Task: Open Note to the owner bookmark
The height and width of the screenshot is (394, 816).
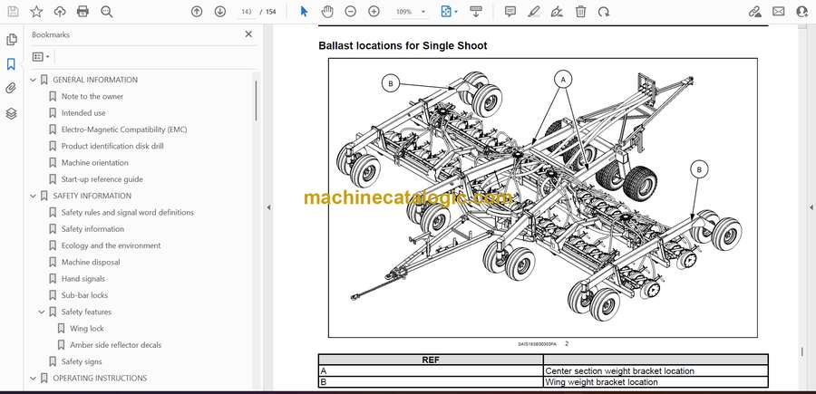Action: (92, 97)
